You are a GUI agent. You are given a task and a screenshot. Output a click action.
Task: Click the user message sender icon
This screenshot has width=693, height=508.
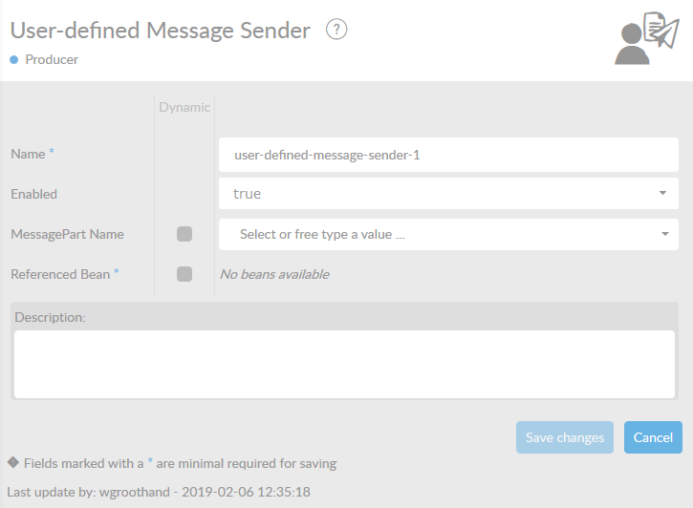pyautogui.click(x=646, y=38)
